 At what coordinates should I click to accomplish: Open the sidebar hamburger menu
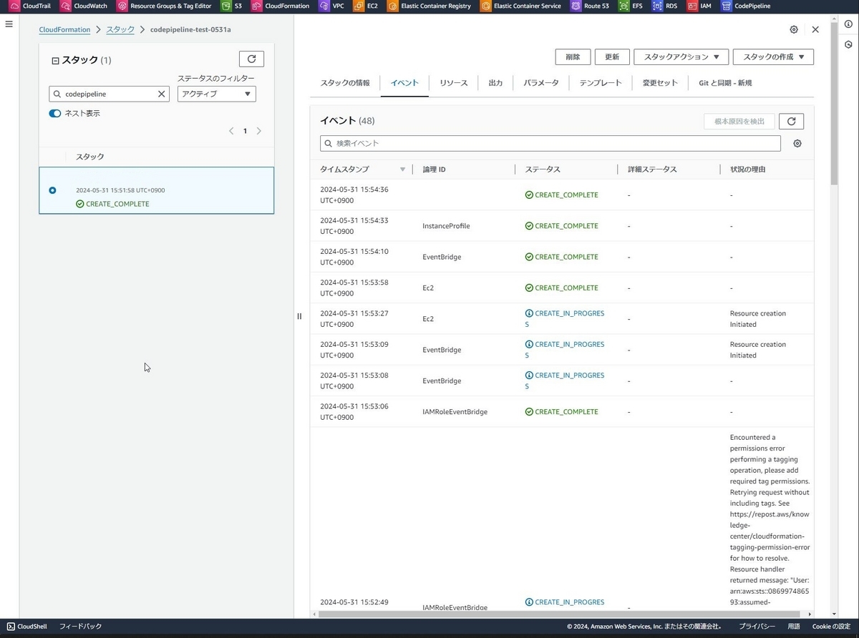click(9, 24)
